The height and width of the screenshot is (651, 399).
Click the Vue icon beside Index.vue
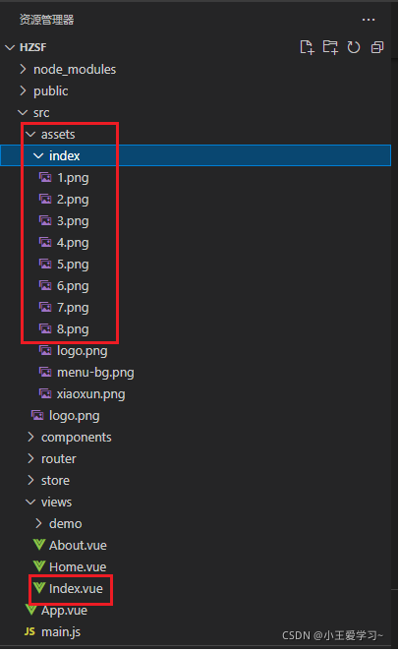click(x=39, y=588)
